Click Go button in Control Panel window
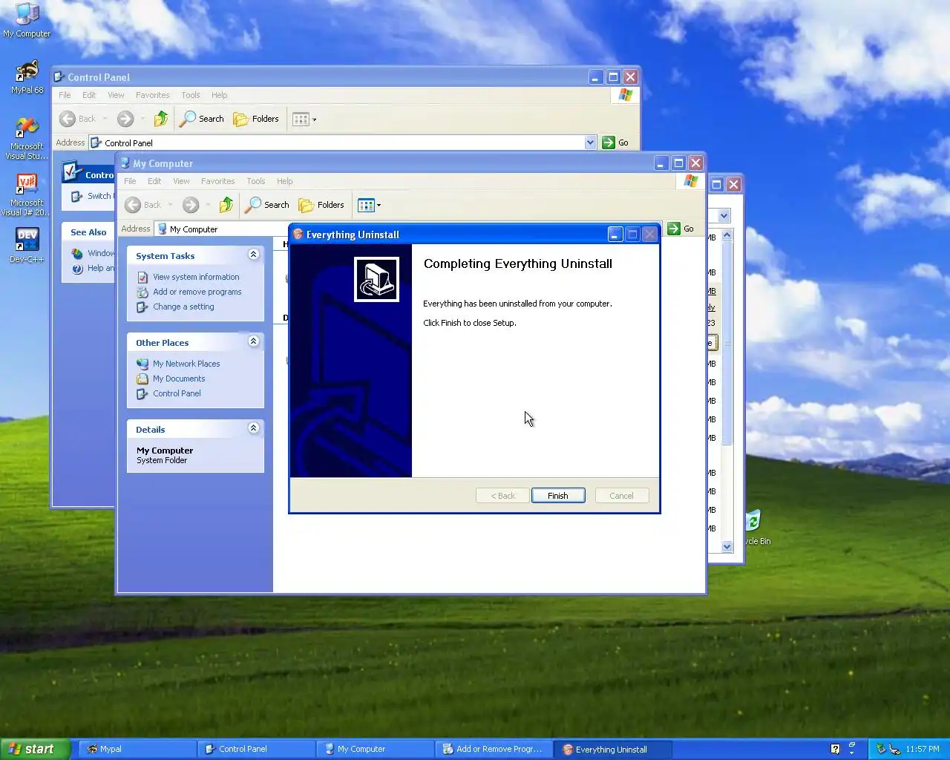950x760 pixels. (616, 142)
